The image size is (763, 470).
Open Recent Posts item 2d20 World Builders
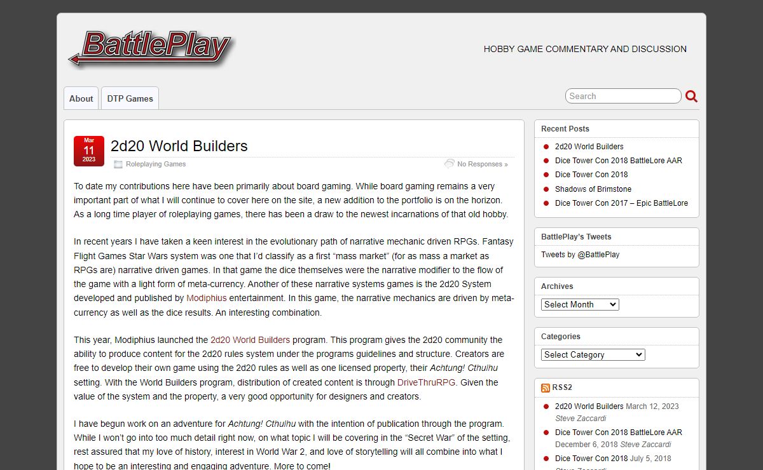coord(589,146)
